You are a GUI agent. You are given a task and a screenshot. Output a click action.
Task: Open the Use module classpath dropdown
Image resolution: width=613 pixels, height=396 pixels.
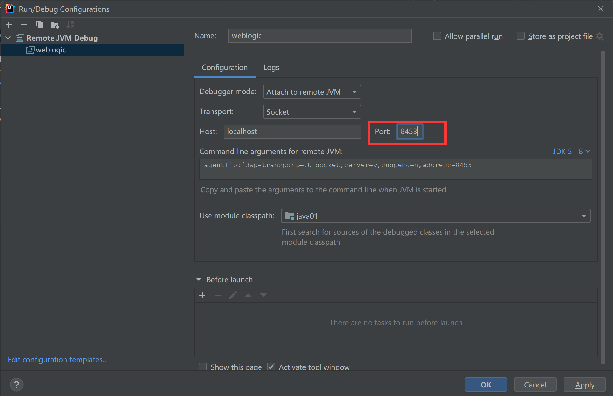pos(436,216)
